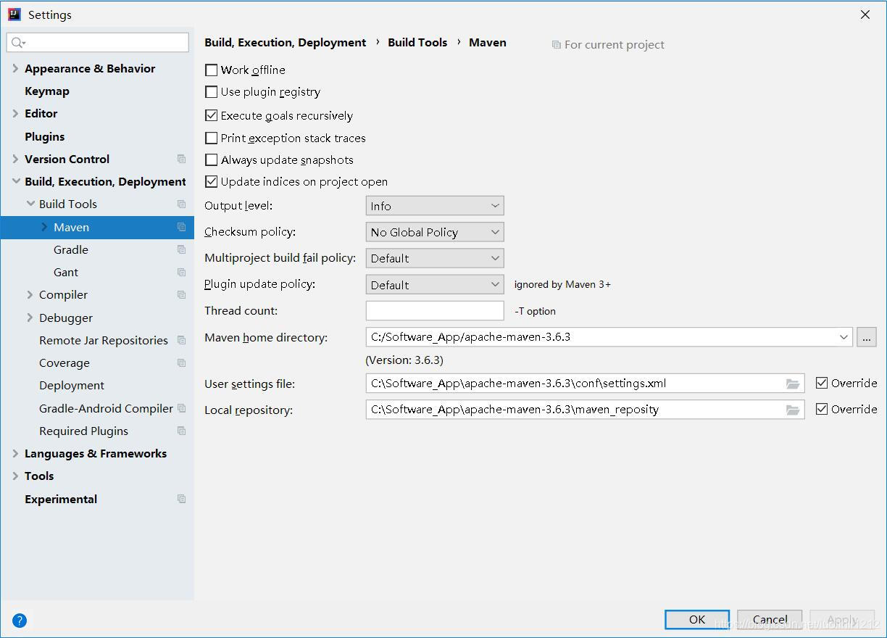The height and width of the screenshot is (638, 887).
Task: Click the settings search field
Action: click(x=98, y=43)
